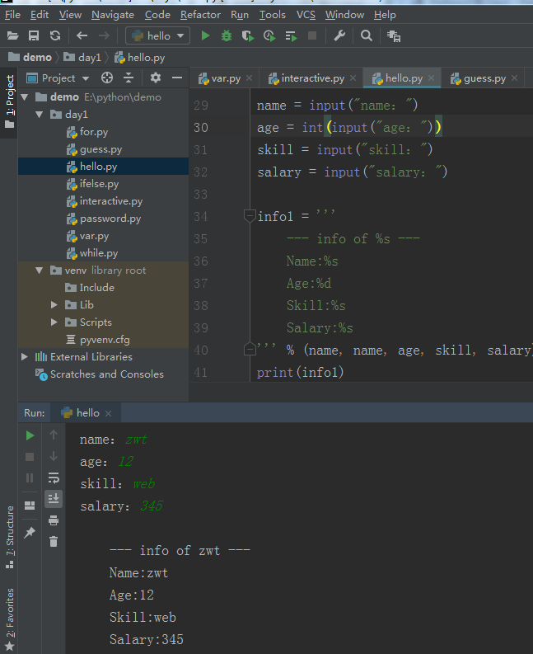The width and height of the screenshot is (533, 654).
Task: Toggle the 1: Project side tool tab
Action: tap(9, 101)
